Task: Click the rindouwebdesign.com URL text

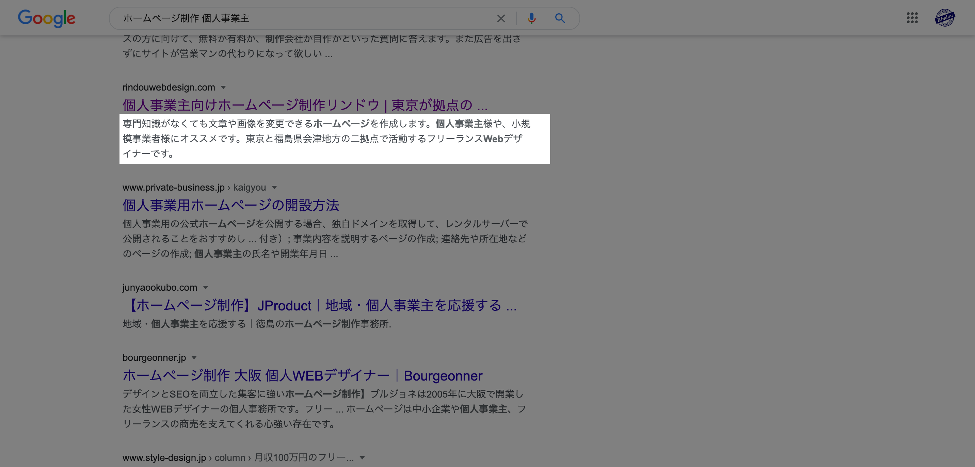Action: coord(169,87)
